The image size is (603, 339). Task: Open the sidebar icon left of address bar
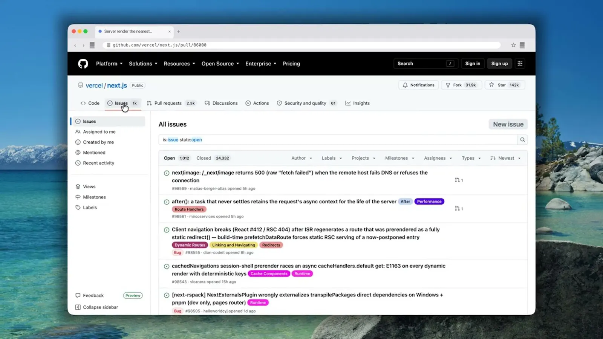coord(92,45)
